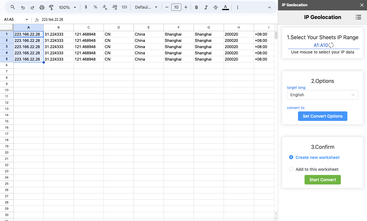This screenshot has width=367, height=221.
Task: Undo the last action
Action: pyautogui.click(x=23, y=7)
